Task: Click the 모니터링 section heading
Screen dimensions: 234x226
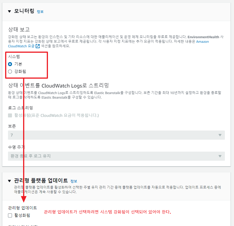Action: 24,11
